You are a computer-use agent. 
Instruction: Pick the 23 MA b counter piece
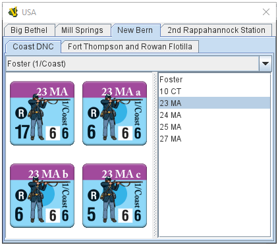(x=42, y=196)
